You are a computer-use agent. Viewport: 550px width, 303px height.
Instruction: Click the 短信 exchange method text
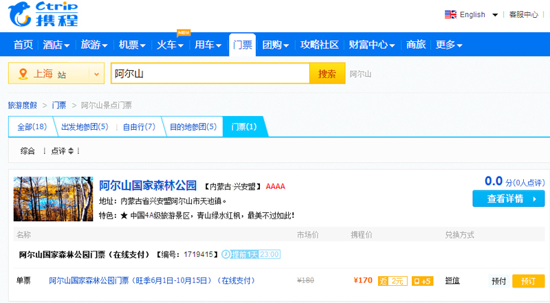point(452,280)
